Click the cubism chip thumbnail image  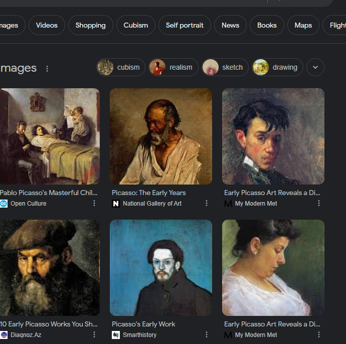[105, 67]
